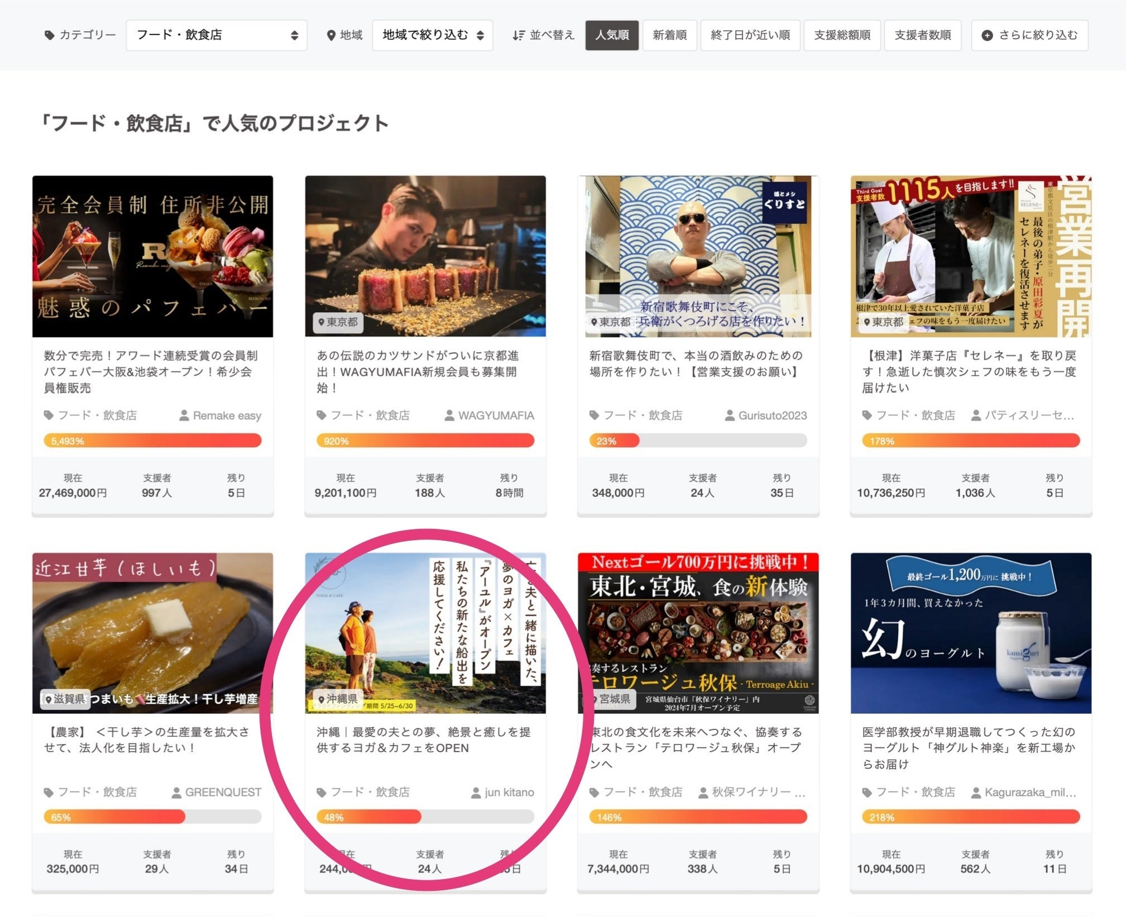Sort by 新着順
Image resolution: width=1126 pixels, height=916 pixels.
click(x=669, y=35)
